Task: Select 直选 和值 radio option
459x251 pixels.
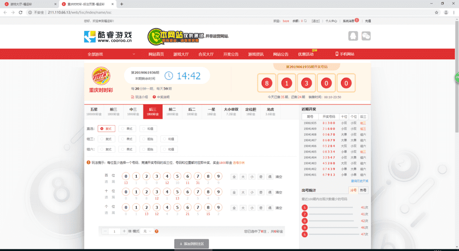Action: (148, 129)
